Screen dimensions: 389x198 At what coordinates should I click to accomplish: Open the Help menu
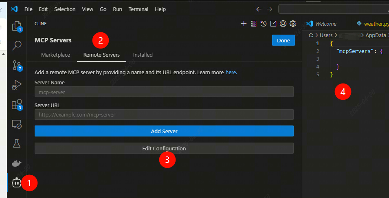(x=160, y=9)
